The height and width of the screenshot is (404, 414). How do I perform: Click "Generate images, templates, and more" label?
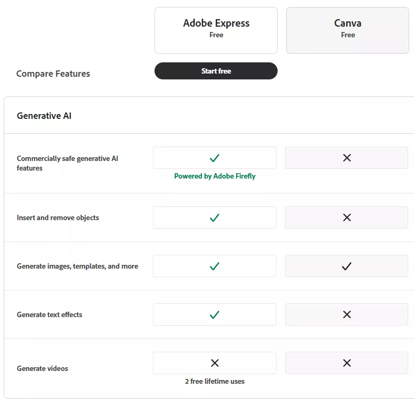tap(77, 266)
